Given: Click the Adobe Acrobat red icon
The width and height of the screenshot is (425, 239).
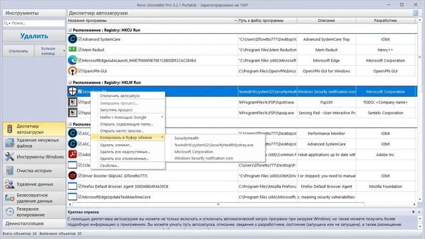Looking at the screenshot, I should (72, 154).
